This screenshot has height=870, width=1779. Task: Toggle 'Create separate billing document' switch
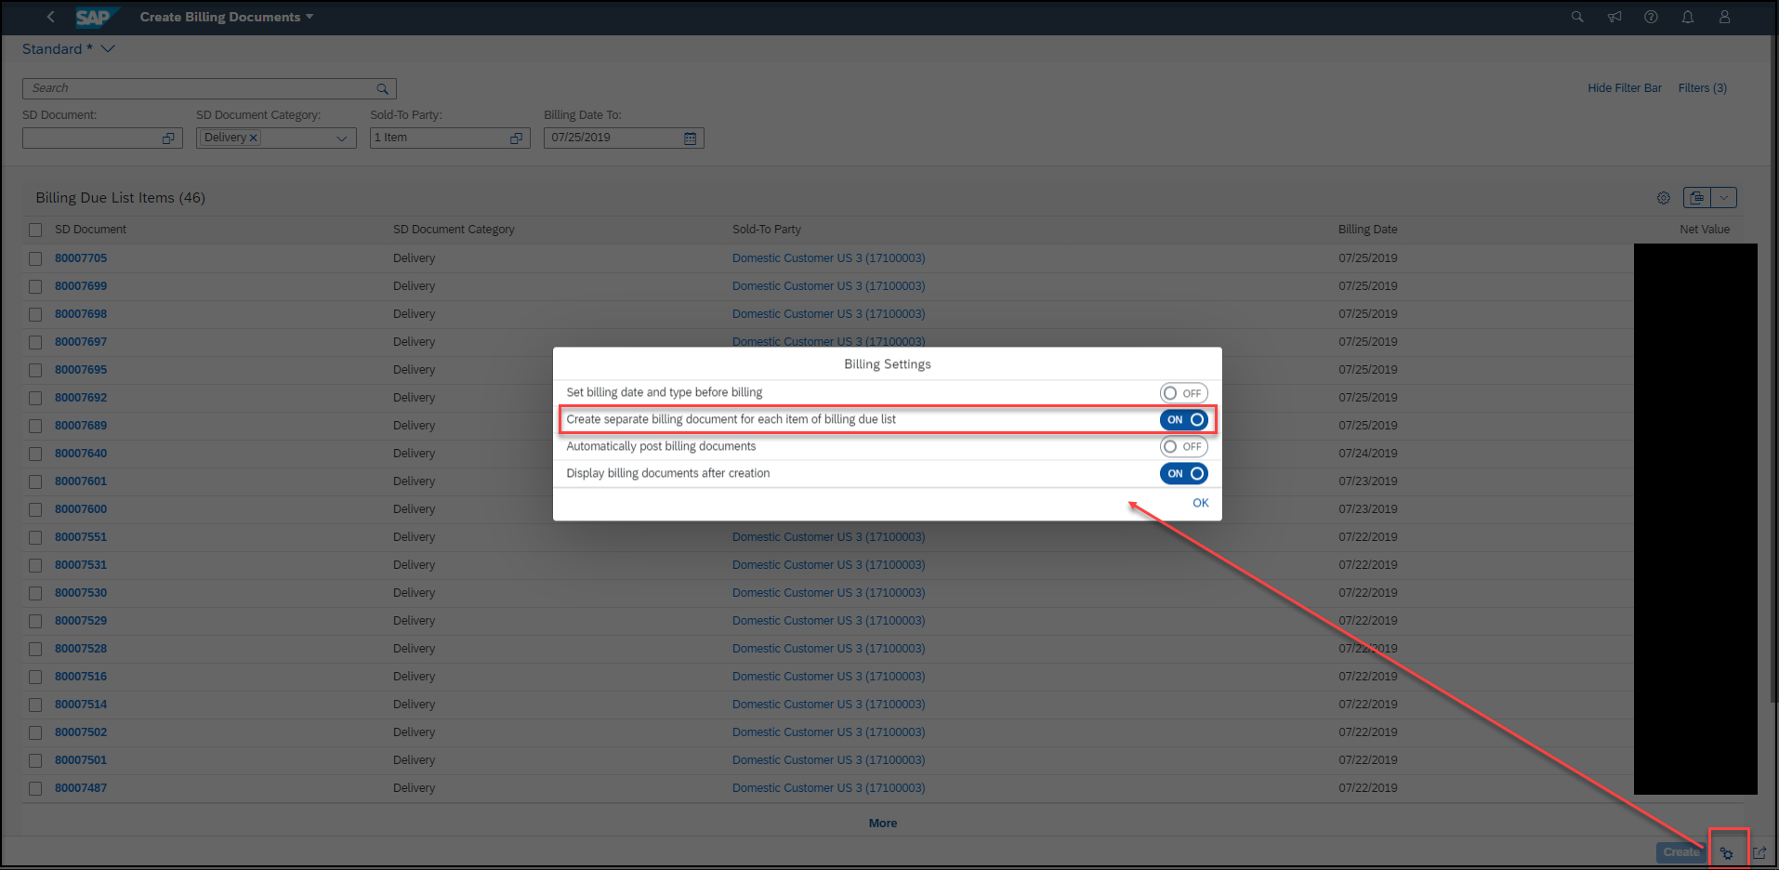1183,420
